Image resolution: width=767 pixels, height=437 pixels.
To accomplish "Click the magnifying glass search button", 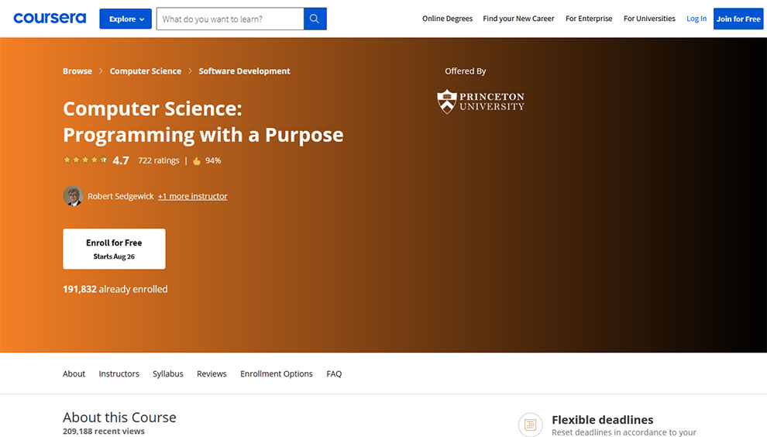I will tap(315, 19).
